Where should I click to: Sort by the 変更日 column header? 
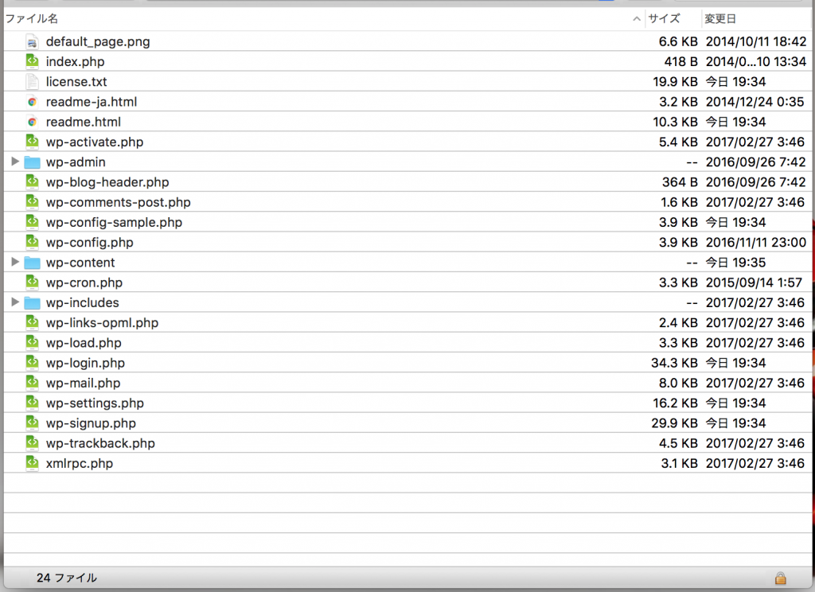coord(719,18)
